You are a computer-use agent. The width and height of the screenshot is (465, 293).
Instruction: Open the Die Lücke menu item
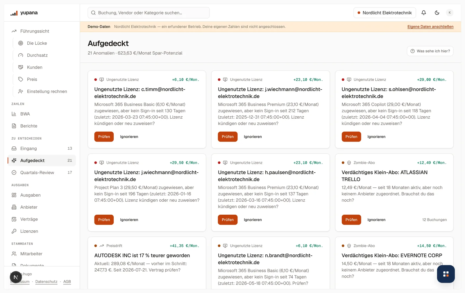pyautogui.click(x=44, y=43)
